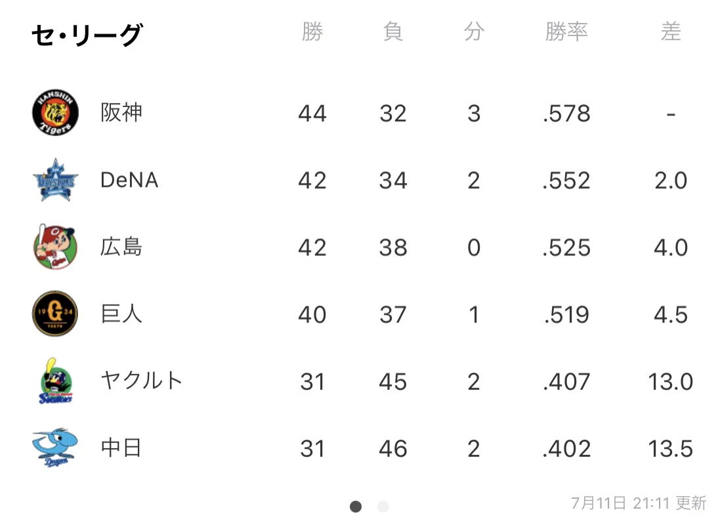Tap the DeNA BayStars star logo
Screen dimensions: 718x527
tap(55, 180)
